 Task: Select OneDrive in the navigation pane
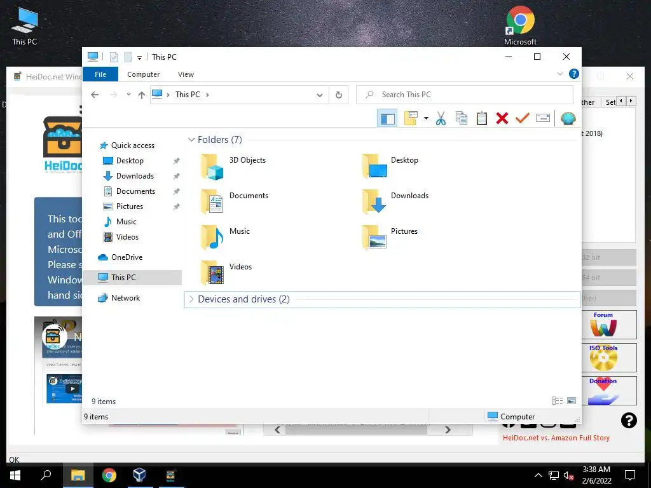click(127, 257)
